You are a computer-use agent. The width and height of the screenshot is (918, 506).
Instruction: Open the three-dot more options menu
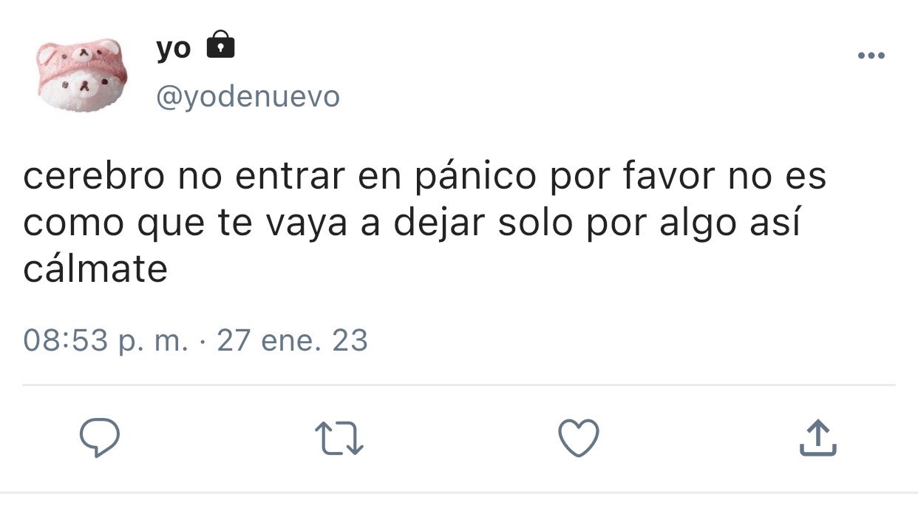click(871, 55)
